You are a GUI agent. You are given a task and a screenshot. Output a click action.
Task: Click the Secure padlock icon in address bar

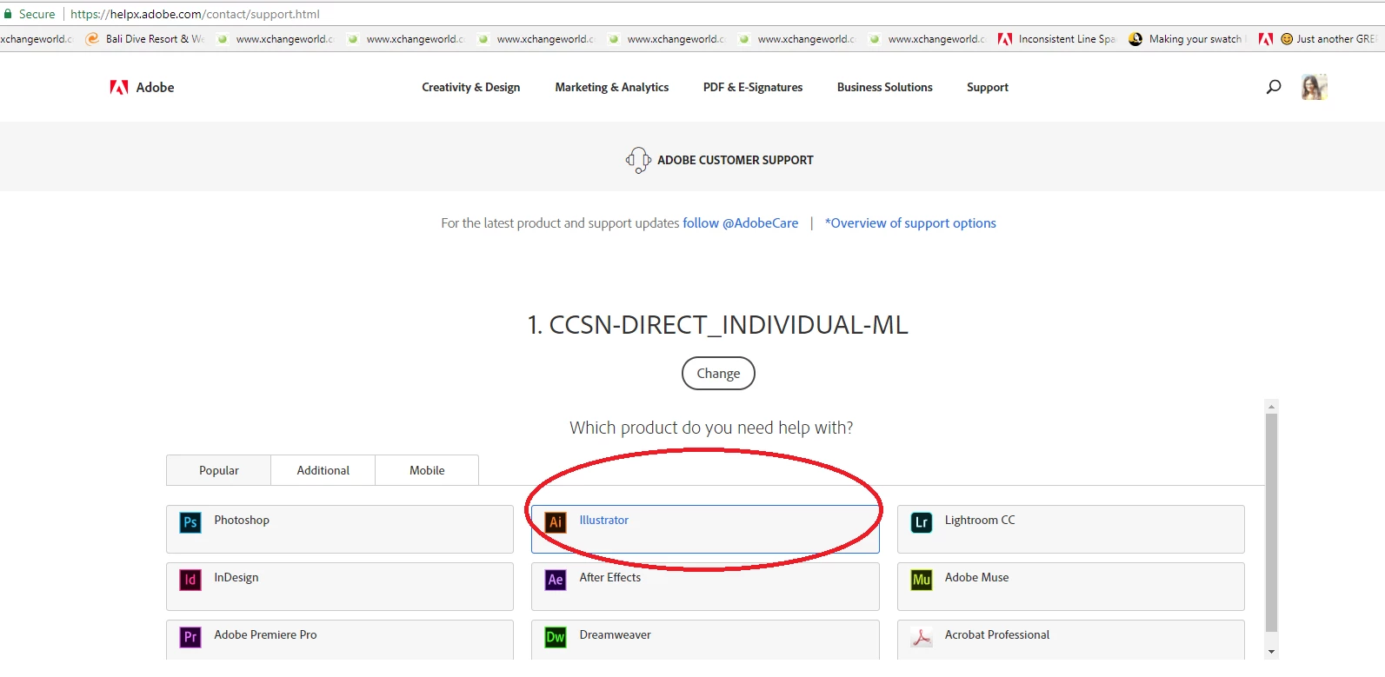[8, 14]
